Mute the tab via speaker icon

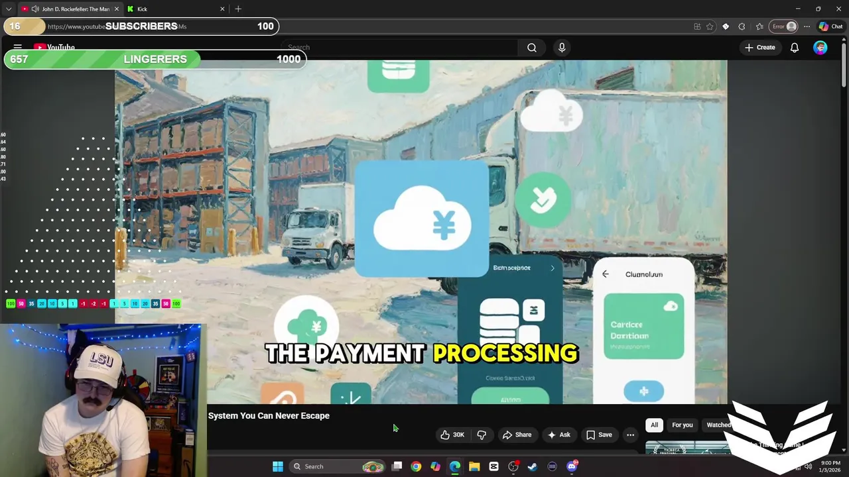coord(34,9)
